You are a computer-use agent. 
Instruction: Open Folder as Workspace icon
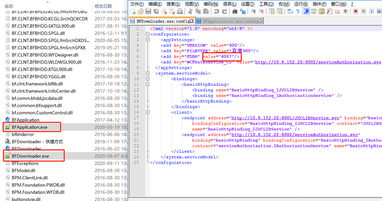(337, 11)
